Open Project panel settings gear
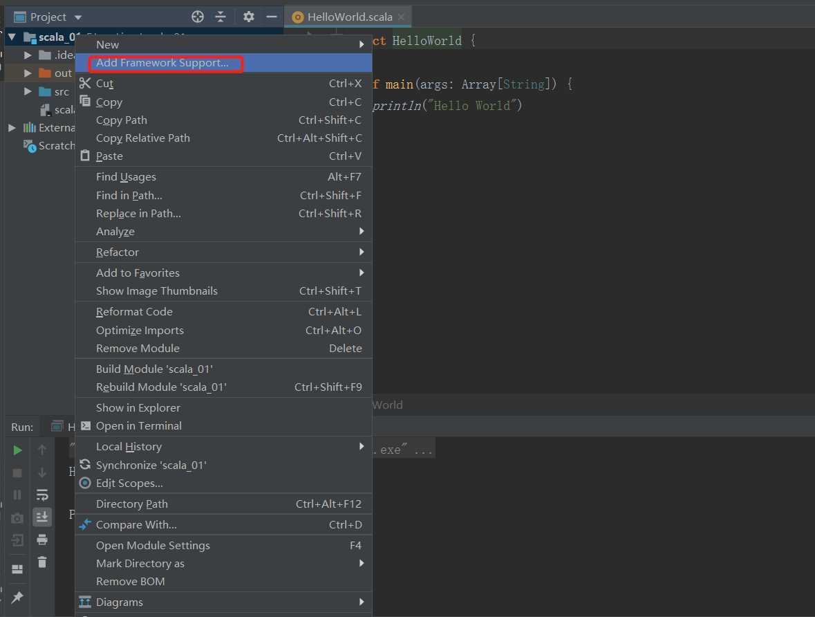The image size is (815, 617). 248,17
